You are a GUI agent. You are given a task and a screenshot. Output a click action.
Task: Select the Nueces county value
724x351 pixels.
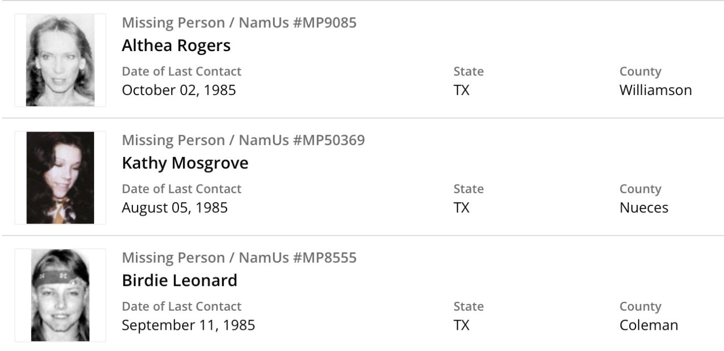tap(644, 208)
